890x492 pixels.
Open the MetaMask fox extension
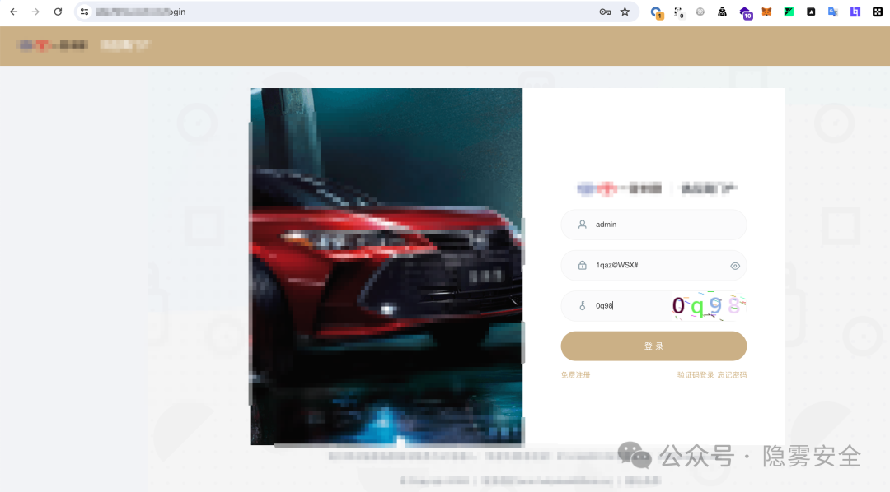766,12
